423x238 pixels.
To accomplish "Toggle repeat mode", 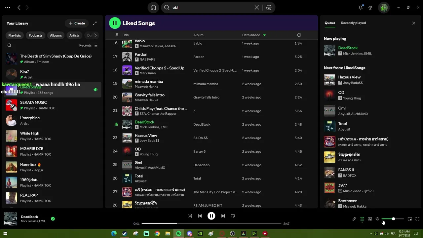I will (233, 216).
